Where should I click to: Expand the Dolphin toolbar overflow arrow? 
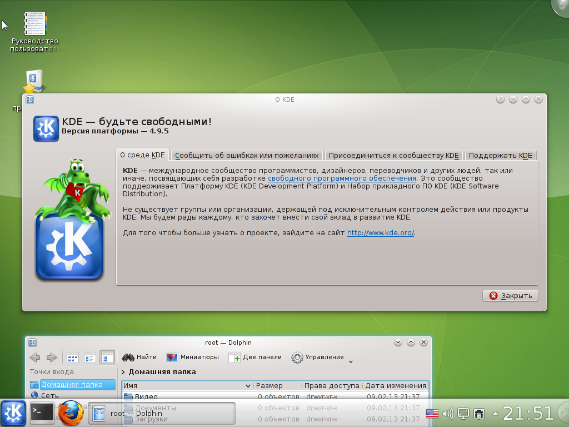coord(351,361)
